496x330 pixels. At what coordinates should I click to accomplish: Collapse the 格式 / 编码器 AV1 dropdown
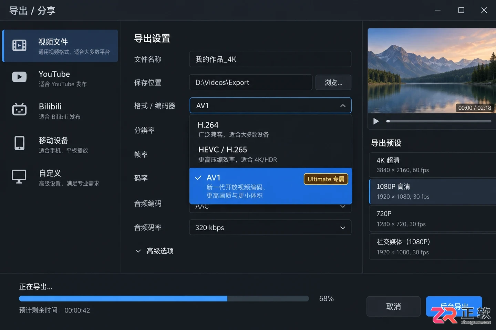[x=270, y=106]
